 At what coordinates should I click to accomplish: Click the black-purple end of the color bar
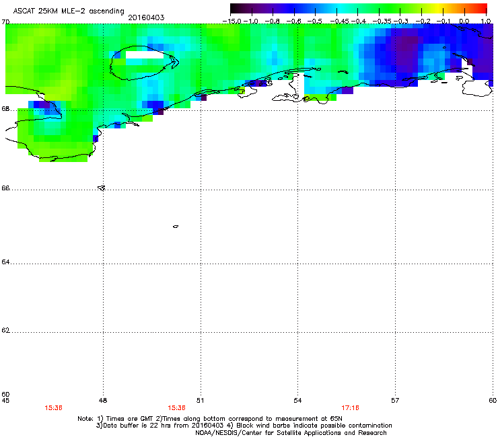click(236, 8)
